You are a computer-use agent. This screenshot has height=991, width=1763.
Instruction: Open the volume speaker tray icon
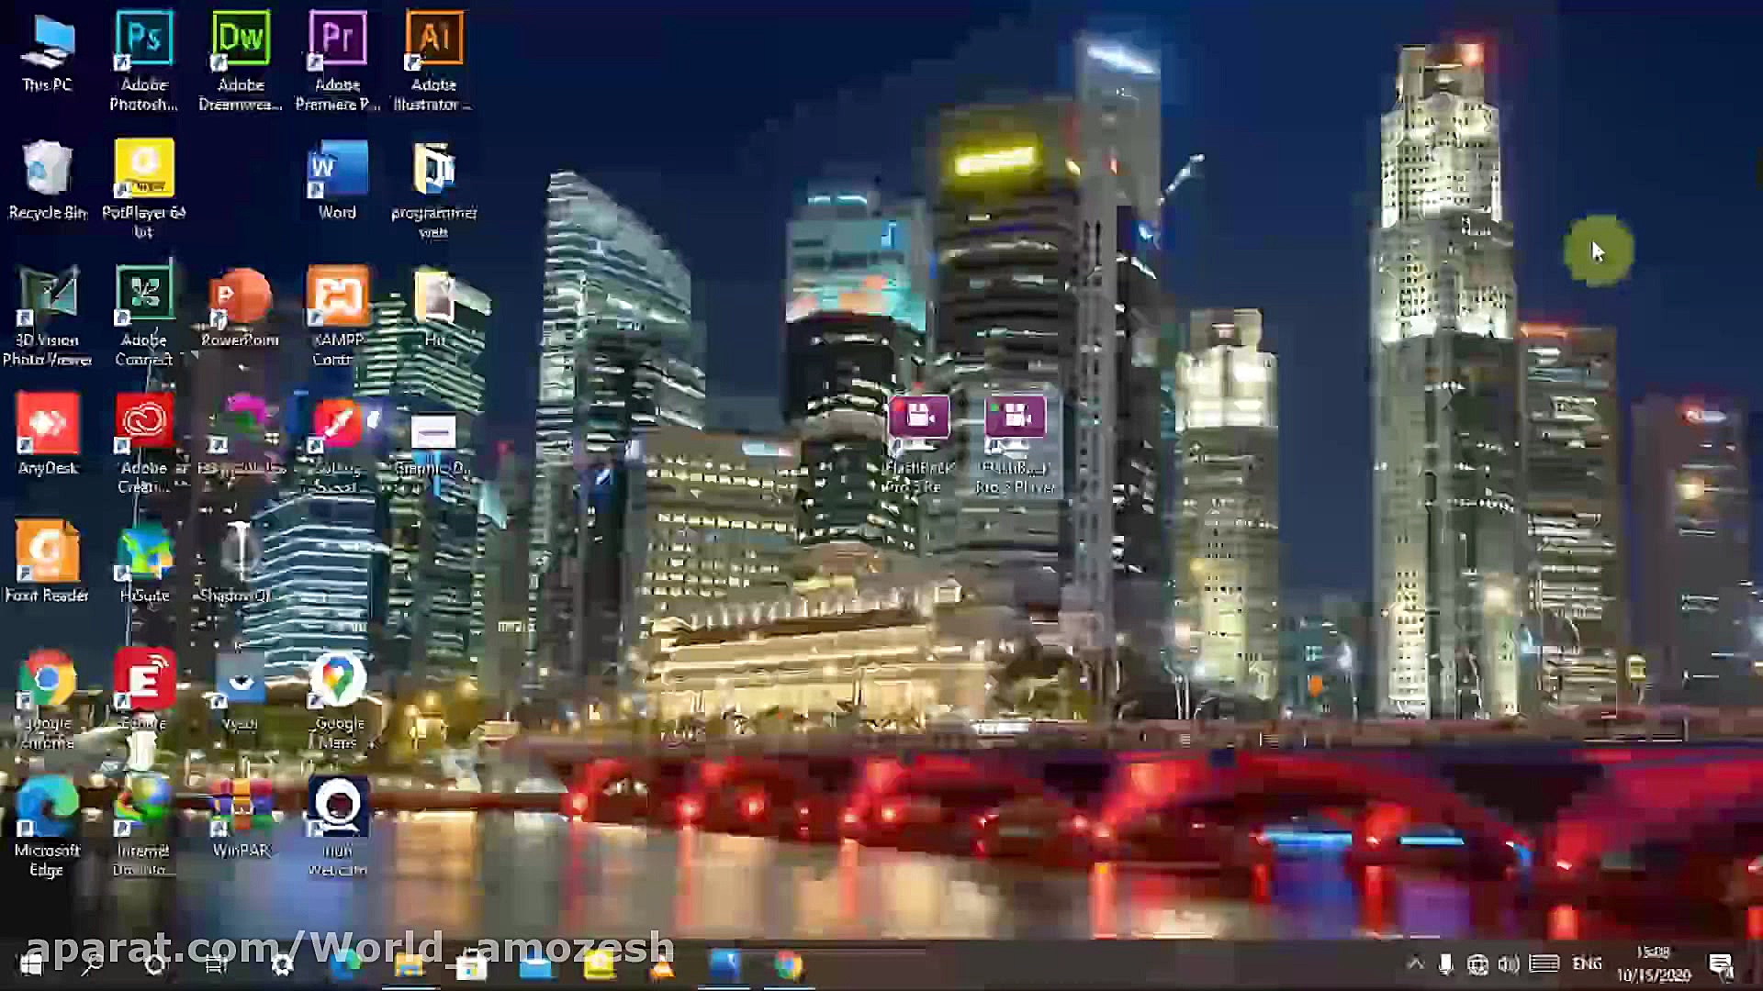coord(1509,963)
